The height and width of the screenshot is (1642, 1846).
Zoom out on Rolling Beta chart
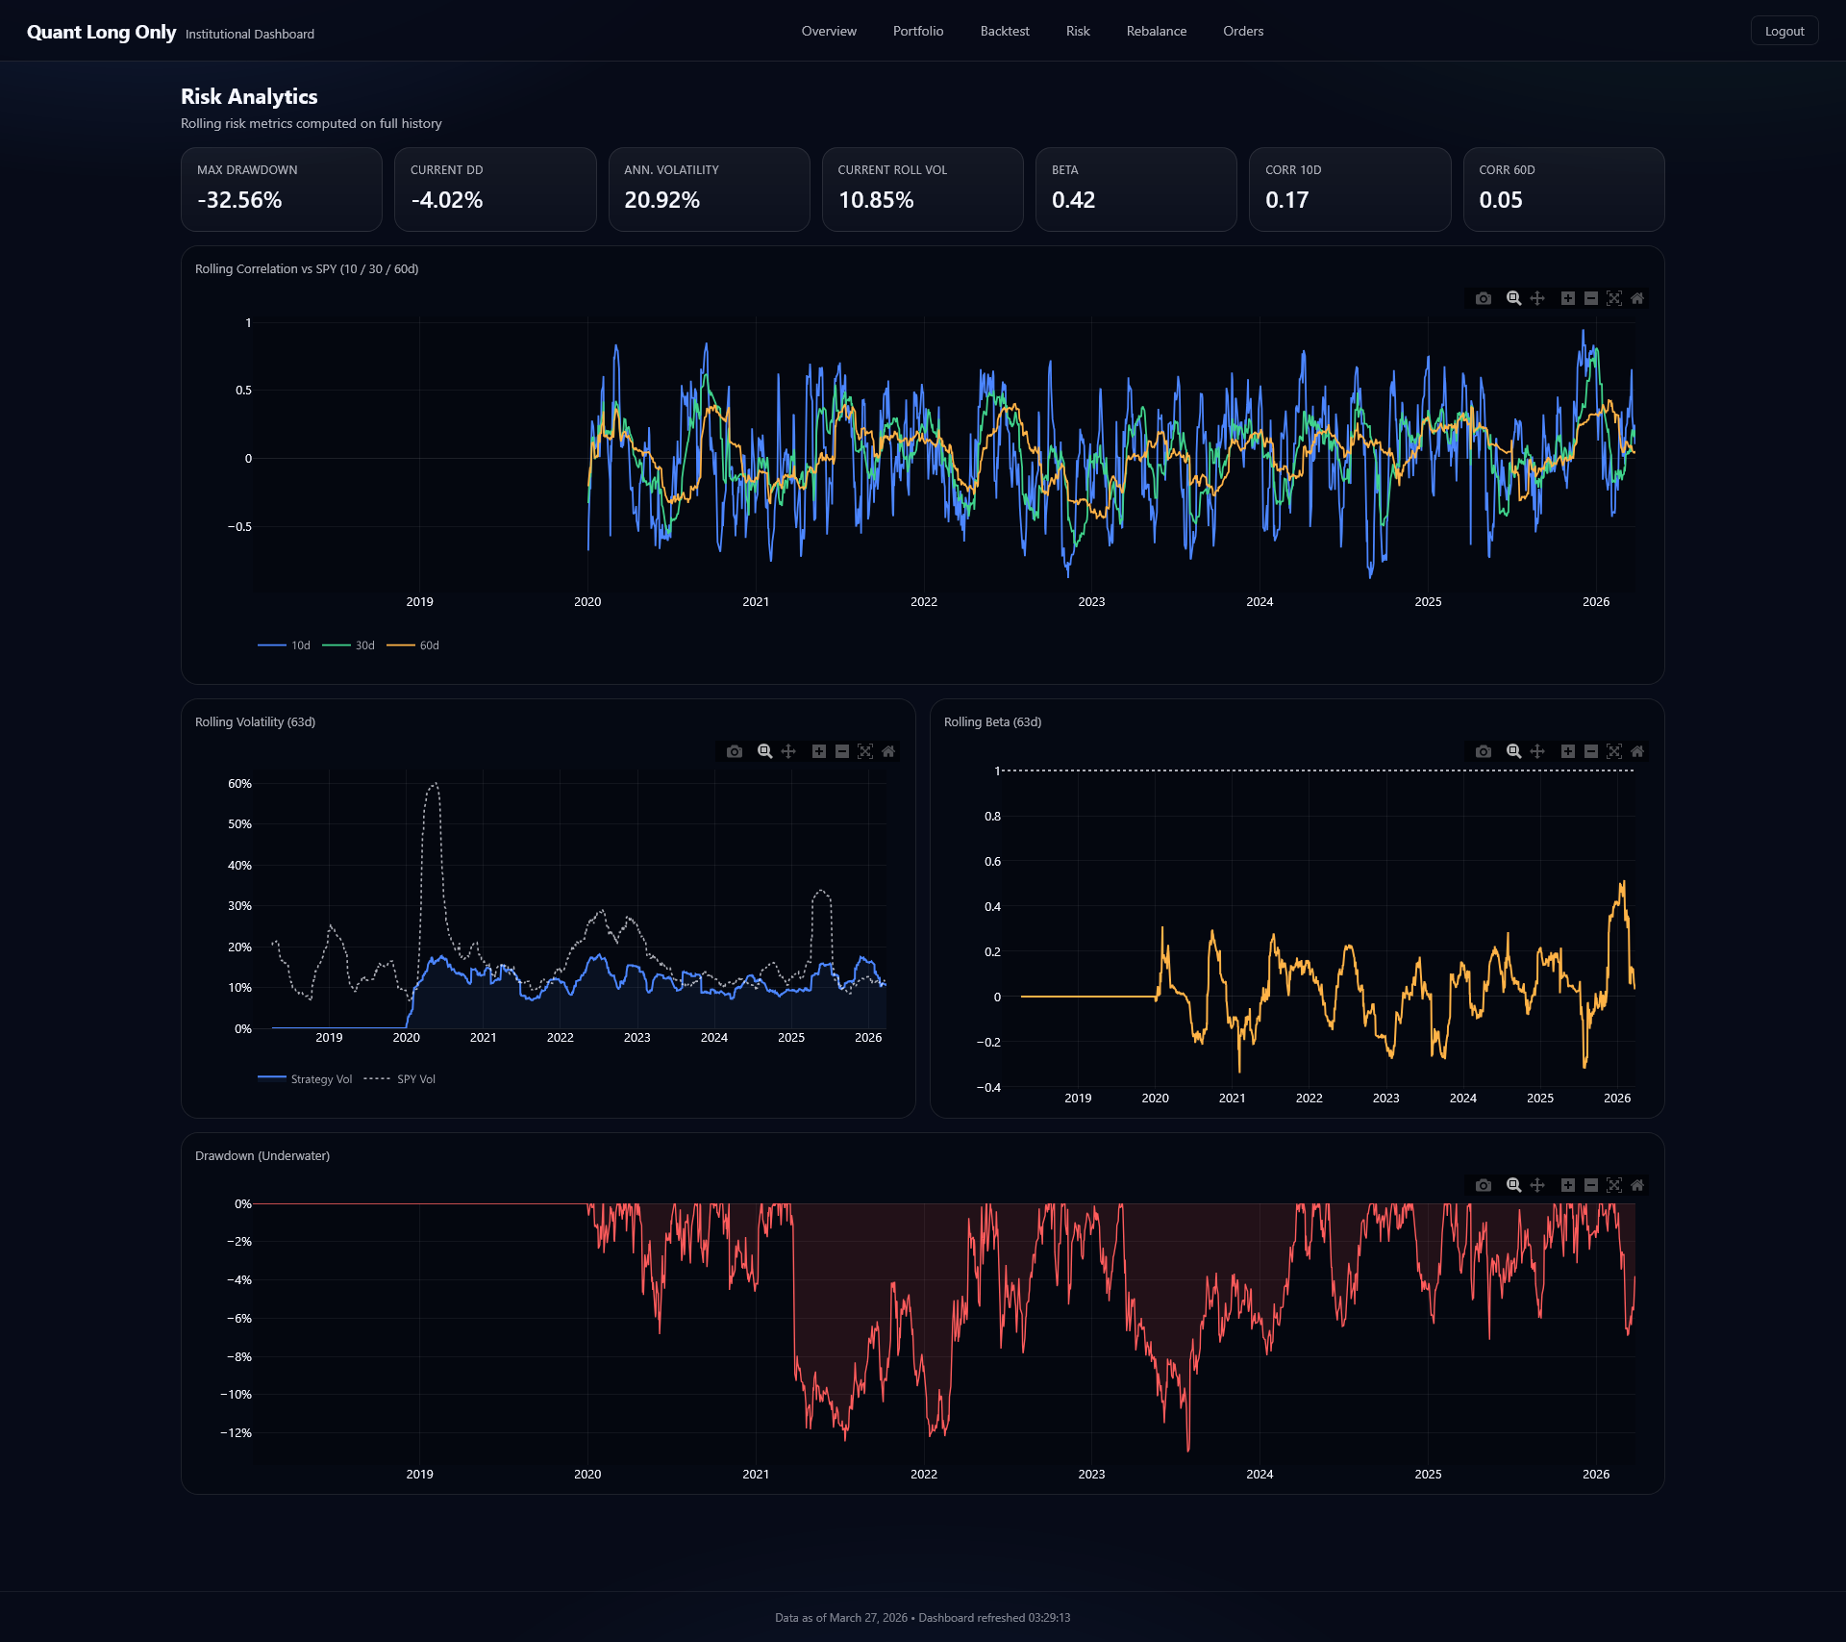coord(1591,751)
